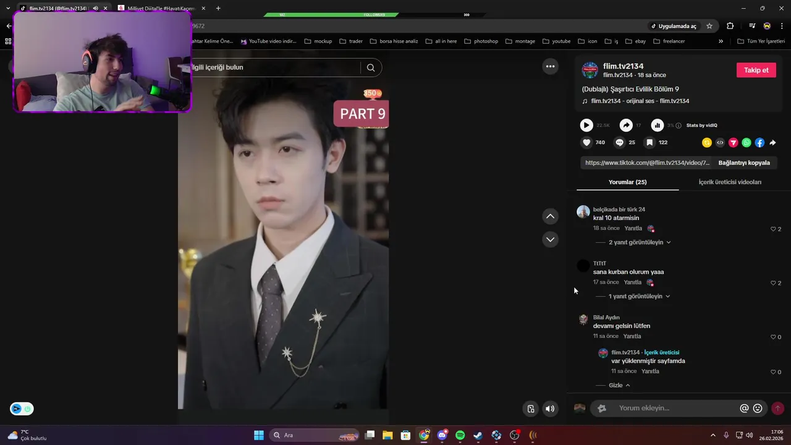Show more bookmarks with the double chevron
The image size is (791, 445).
point(721,41)
